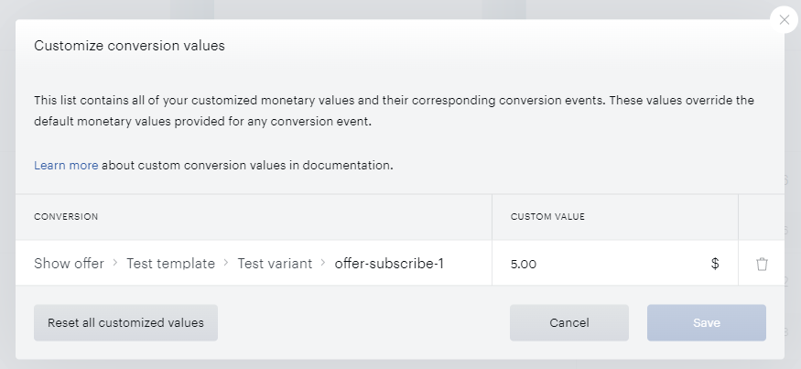
Task: Cancel the conversion value changes
Action: [x=569, y=322]
